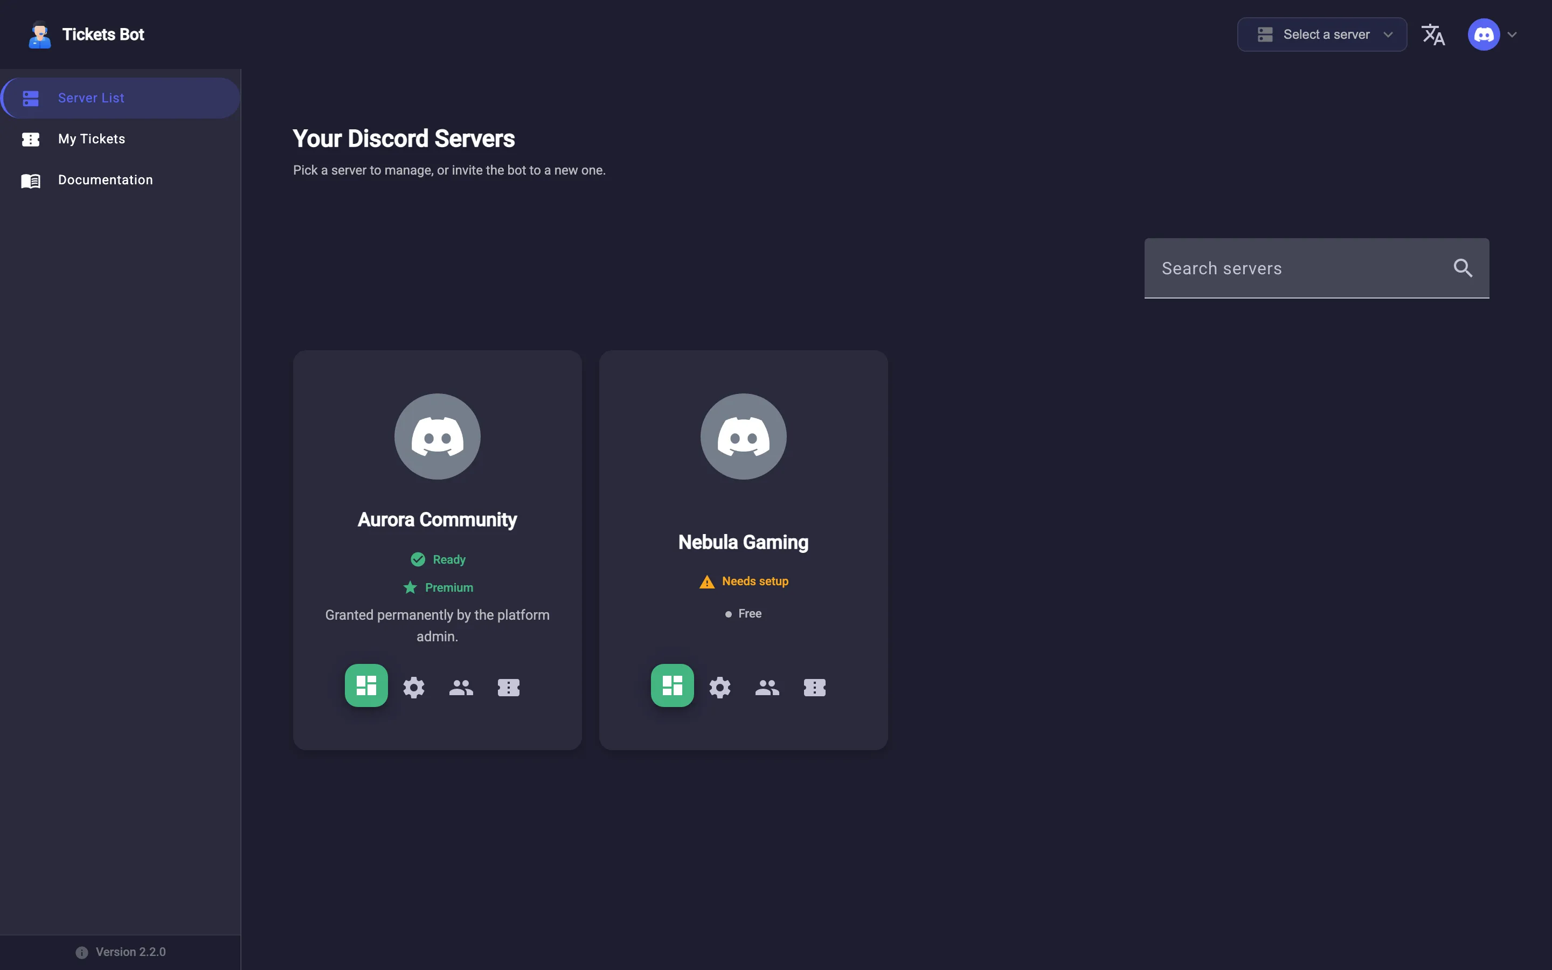The width and height of the screenshot is (1552, 970).
Task: Click the version info icon
Action: pyautogui.click(x=81, y=952)
